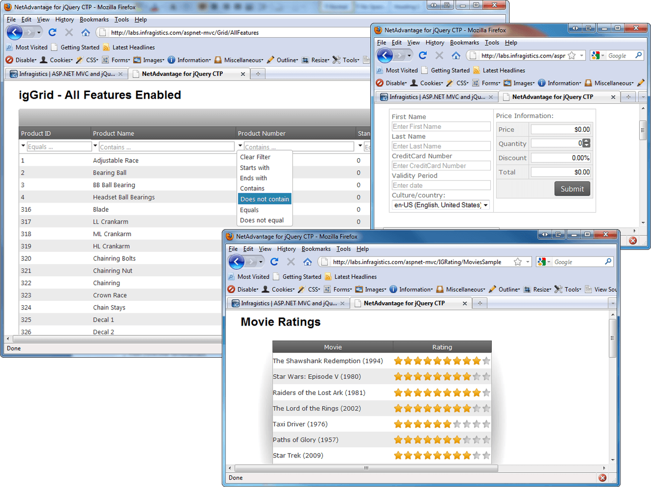This screenshot has width=651, height=487.
Task: Click the Price input field
Action: pos(561,129)
